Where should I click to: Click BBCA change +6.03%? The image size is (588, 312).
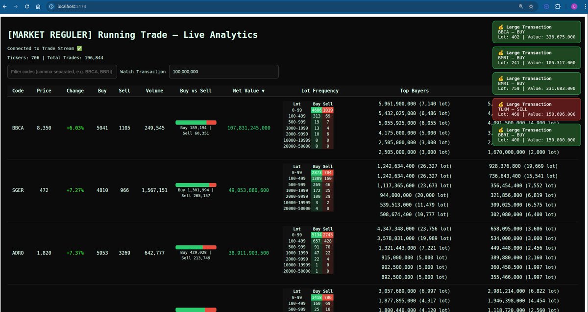(x=75, y=128)
